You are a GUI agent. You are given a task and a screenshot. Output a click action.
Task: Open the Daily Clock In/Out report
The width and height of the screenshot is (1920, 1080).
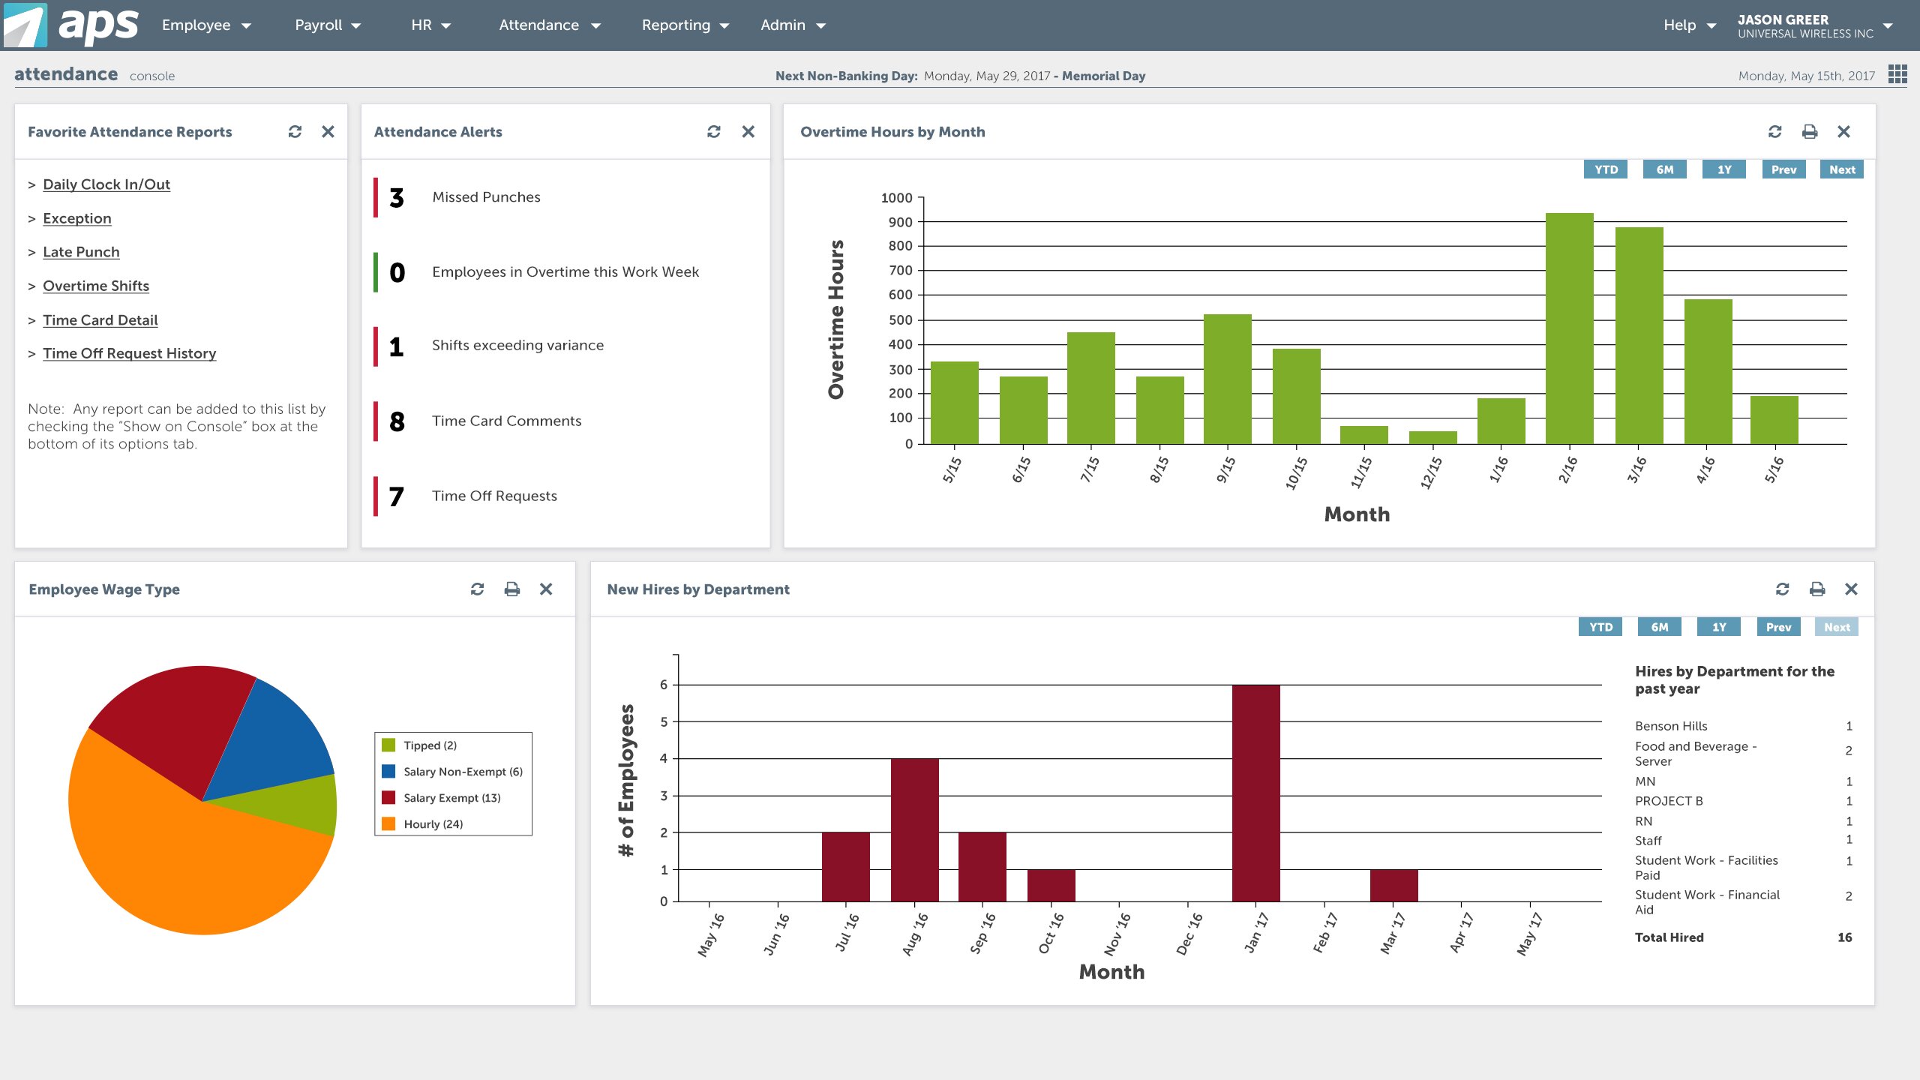(106, 184)
